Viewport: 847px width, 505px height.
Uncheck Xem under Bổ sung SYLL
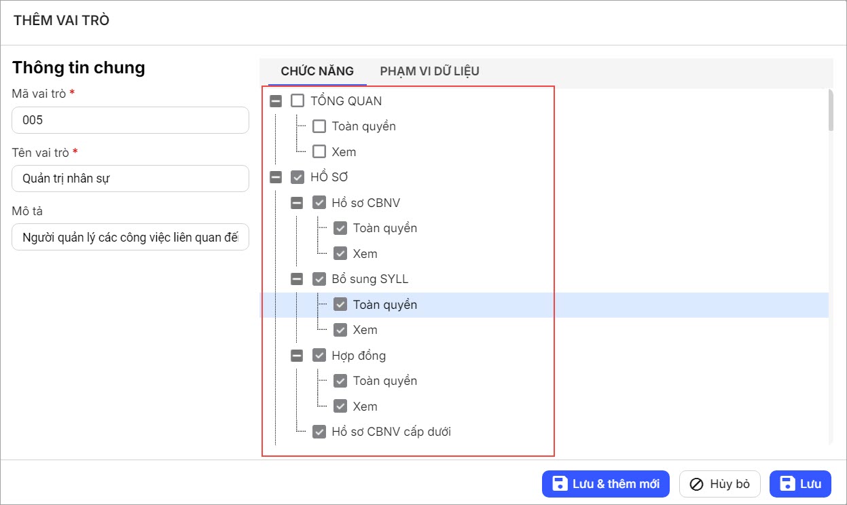(x=340, y=330)
